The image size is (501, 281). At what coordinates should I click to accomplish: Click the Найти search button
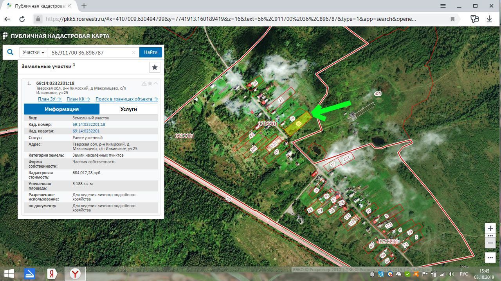pos(151,52)
